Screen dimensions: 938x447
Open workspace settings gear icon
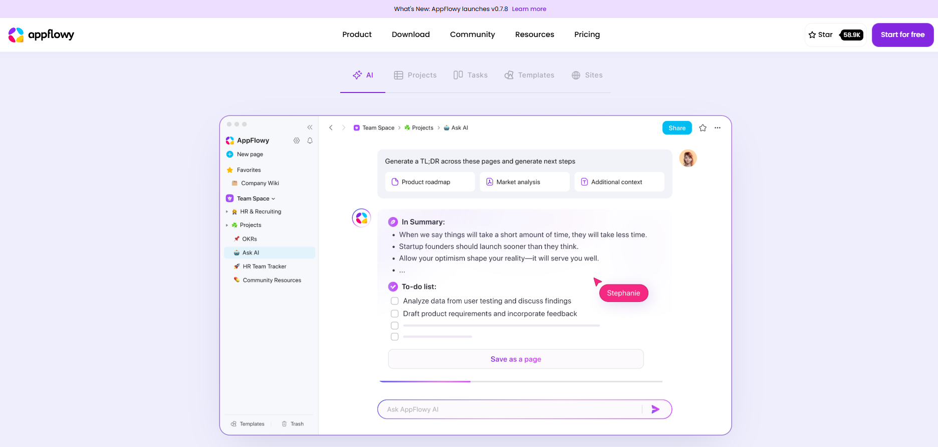tap(297, 140)
